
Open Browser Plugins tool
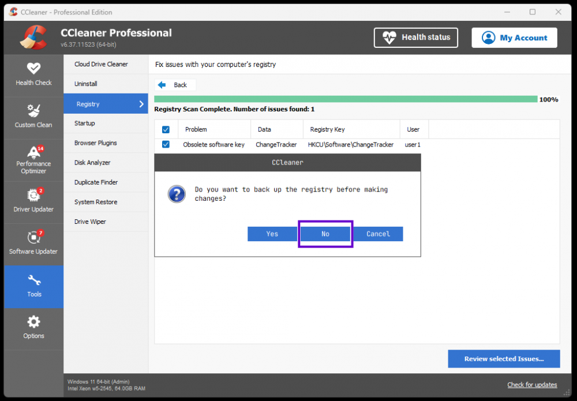click(106, 143)
